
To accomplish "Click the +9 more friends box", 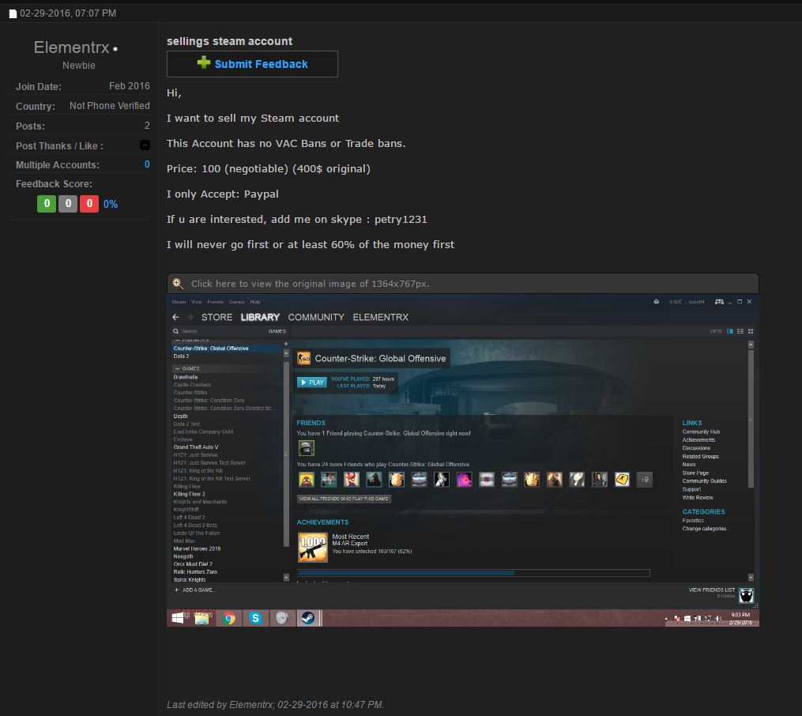I will pos(645,480).
